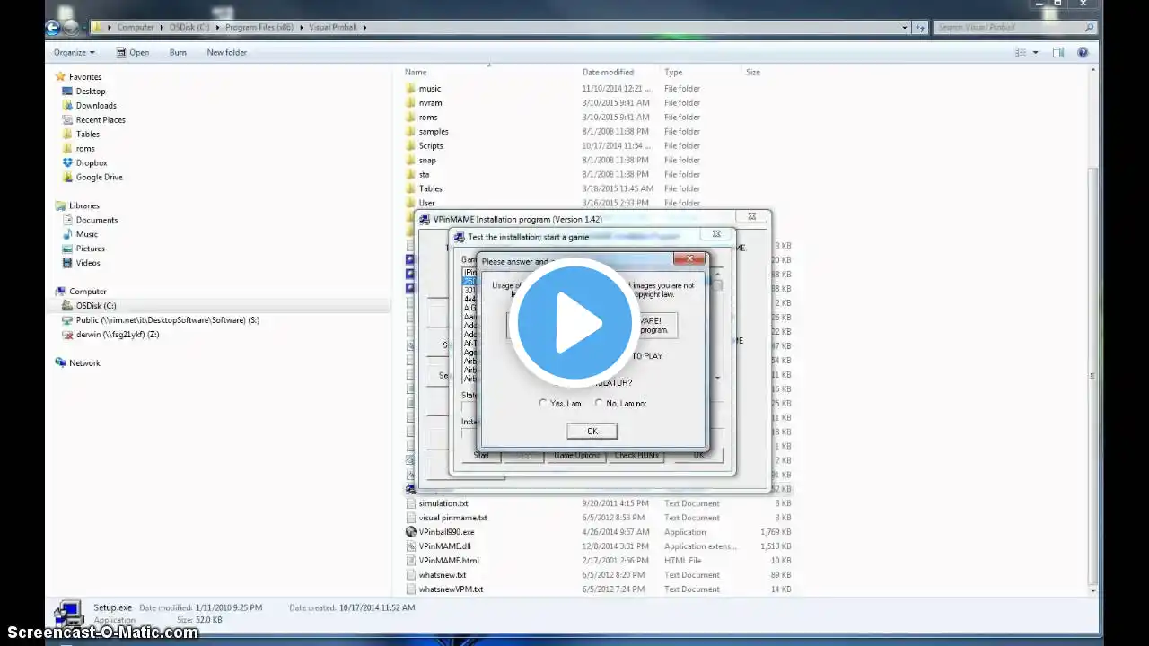Image resolution: width=1149 pixels, height=646 pixels.
Task: Click OK in the Please answer dialog
Action: pos(592,432)
